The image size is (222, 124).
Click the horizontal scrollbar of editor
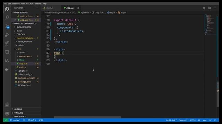coord(87,117)
